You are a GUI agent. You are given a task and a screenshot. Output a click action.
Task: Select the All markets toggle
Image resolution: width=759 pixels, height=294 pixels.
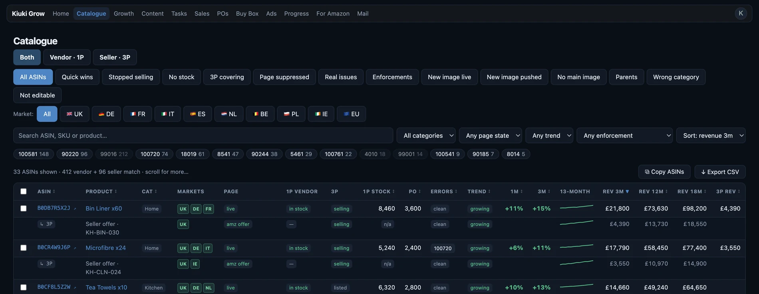click(47, 114)
